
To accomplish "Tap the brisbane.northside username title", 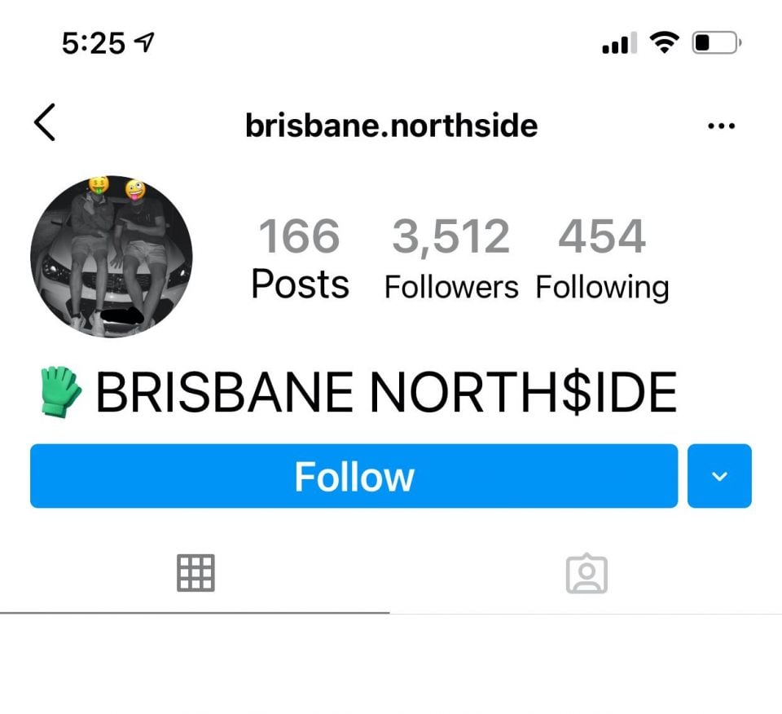I will (392, 126).
